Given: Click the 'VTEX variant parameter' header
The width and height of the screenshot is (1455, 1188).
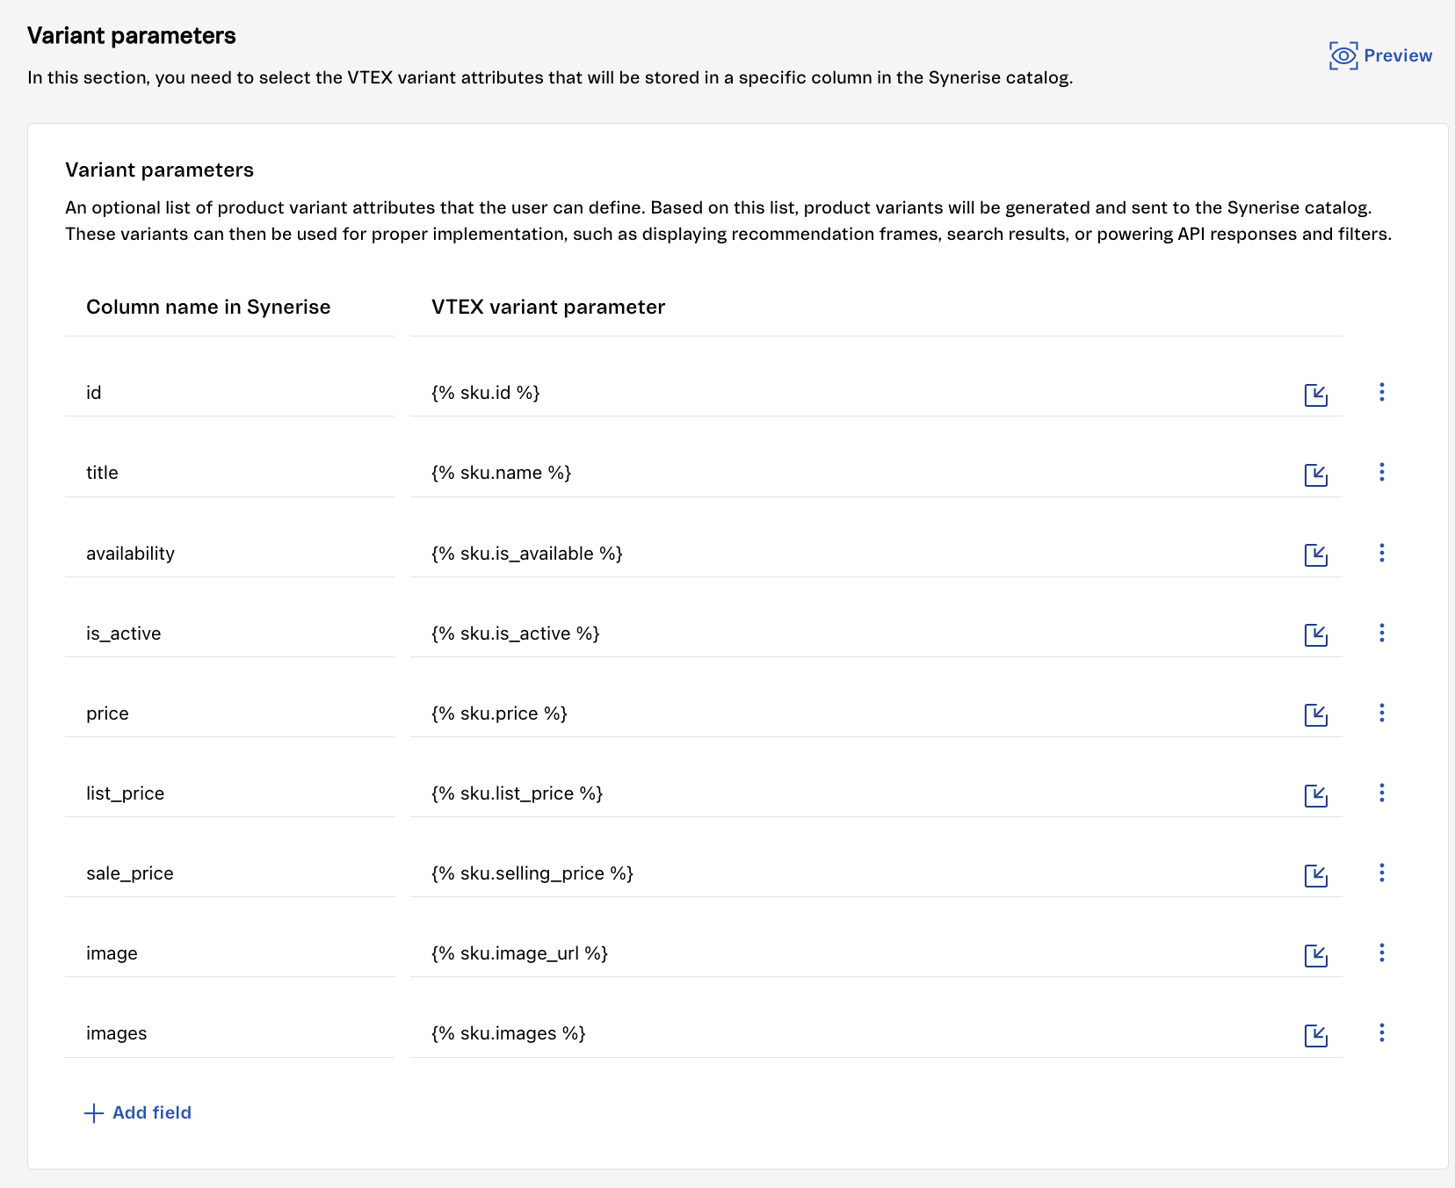Looking at the screenshot, I should [548, 307].
